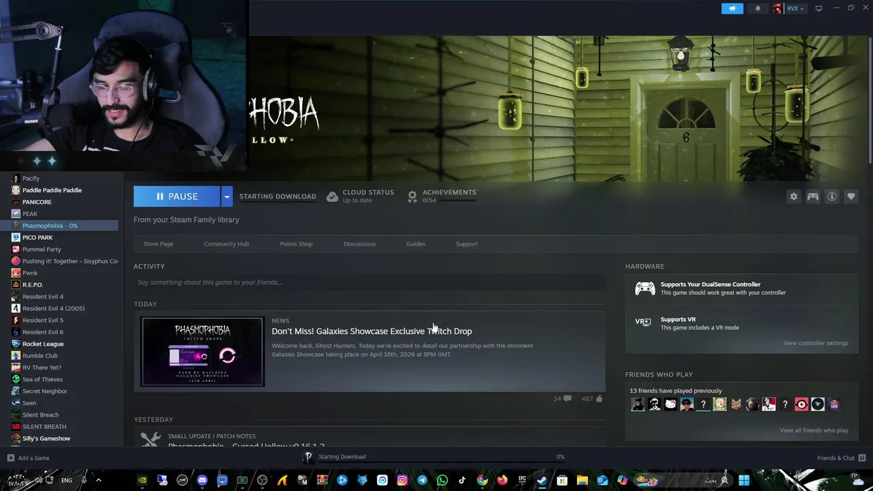Open the Support tab
The height and width of the screenshot is (491, 873).
467,243
